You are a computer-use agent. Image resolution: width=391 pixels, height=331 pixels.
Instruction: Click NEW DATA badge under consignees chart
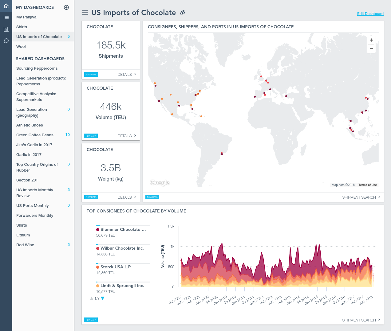91,320
